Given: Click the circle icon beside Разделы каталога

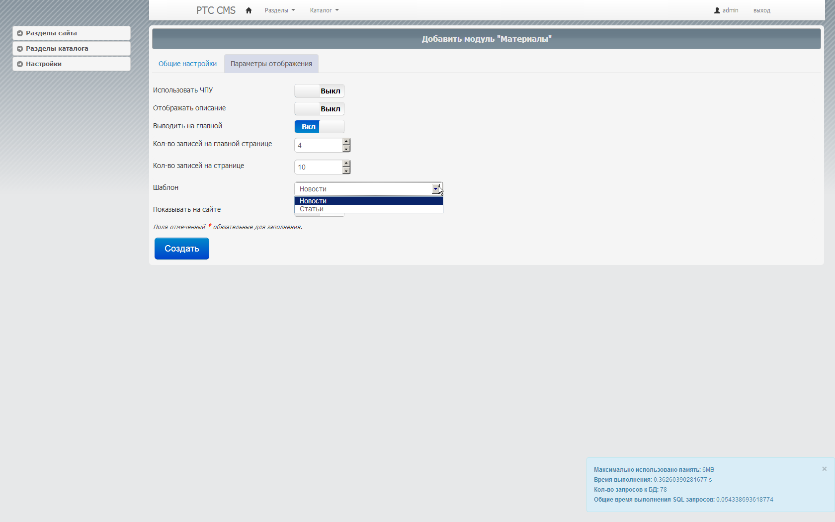Looking at the screenshot, I should [x=20, y=49].
